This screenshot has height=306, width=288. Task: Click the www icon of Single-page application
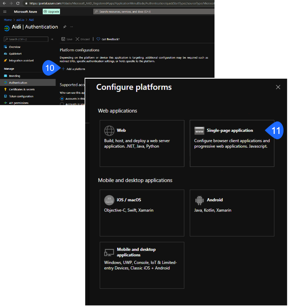[199, 131]
